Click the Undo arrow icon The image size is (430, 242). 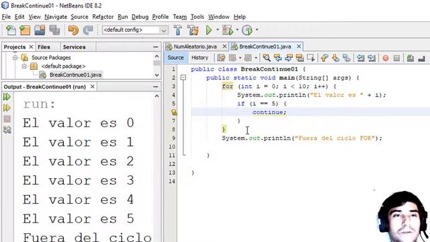(73, 30)
